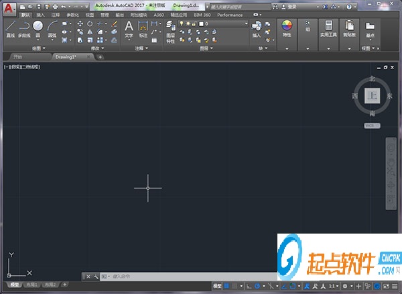Click the Explode tool icon
The image size is (402, 294).
point(115,32)
